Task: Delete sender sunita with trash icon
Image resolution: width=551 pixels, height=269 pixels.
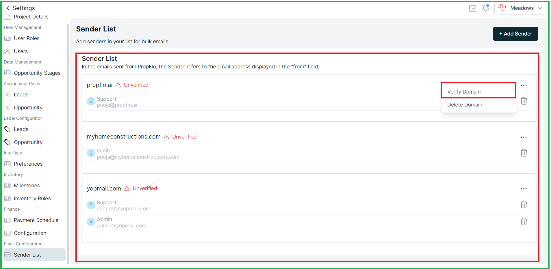Action: pos(524,153)
